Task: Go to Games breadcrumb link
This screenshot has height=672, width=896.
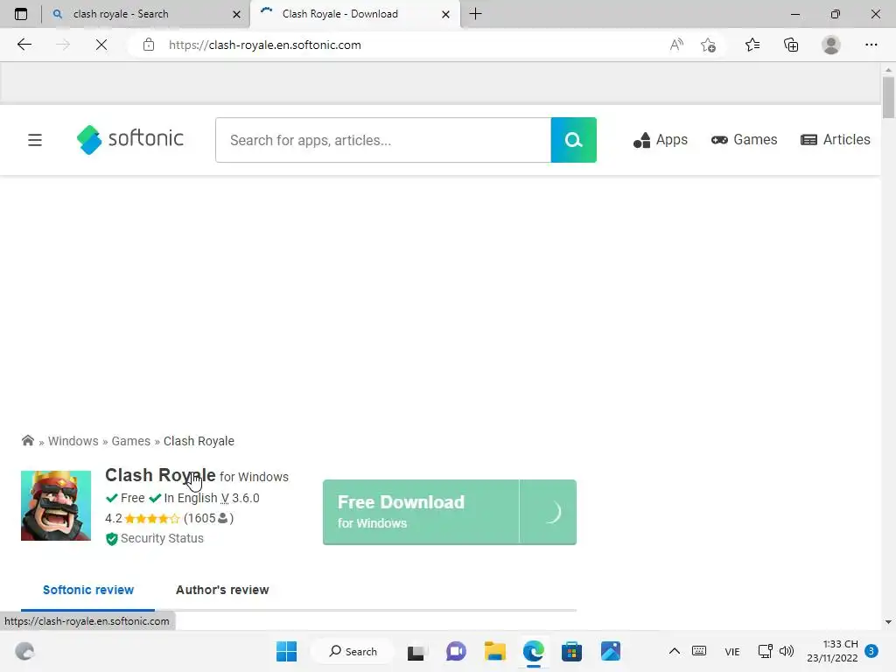Action: 131,441
